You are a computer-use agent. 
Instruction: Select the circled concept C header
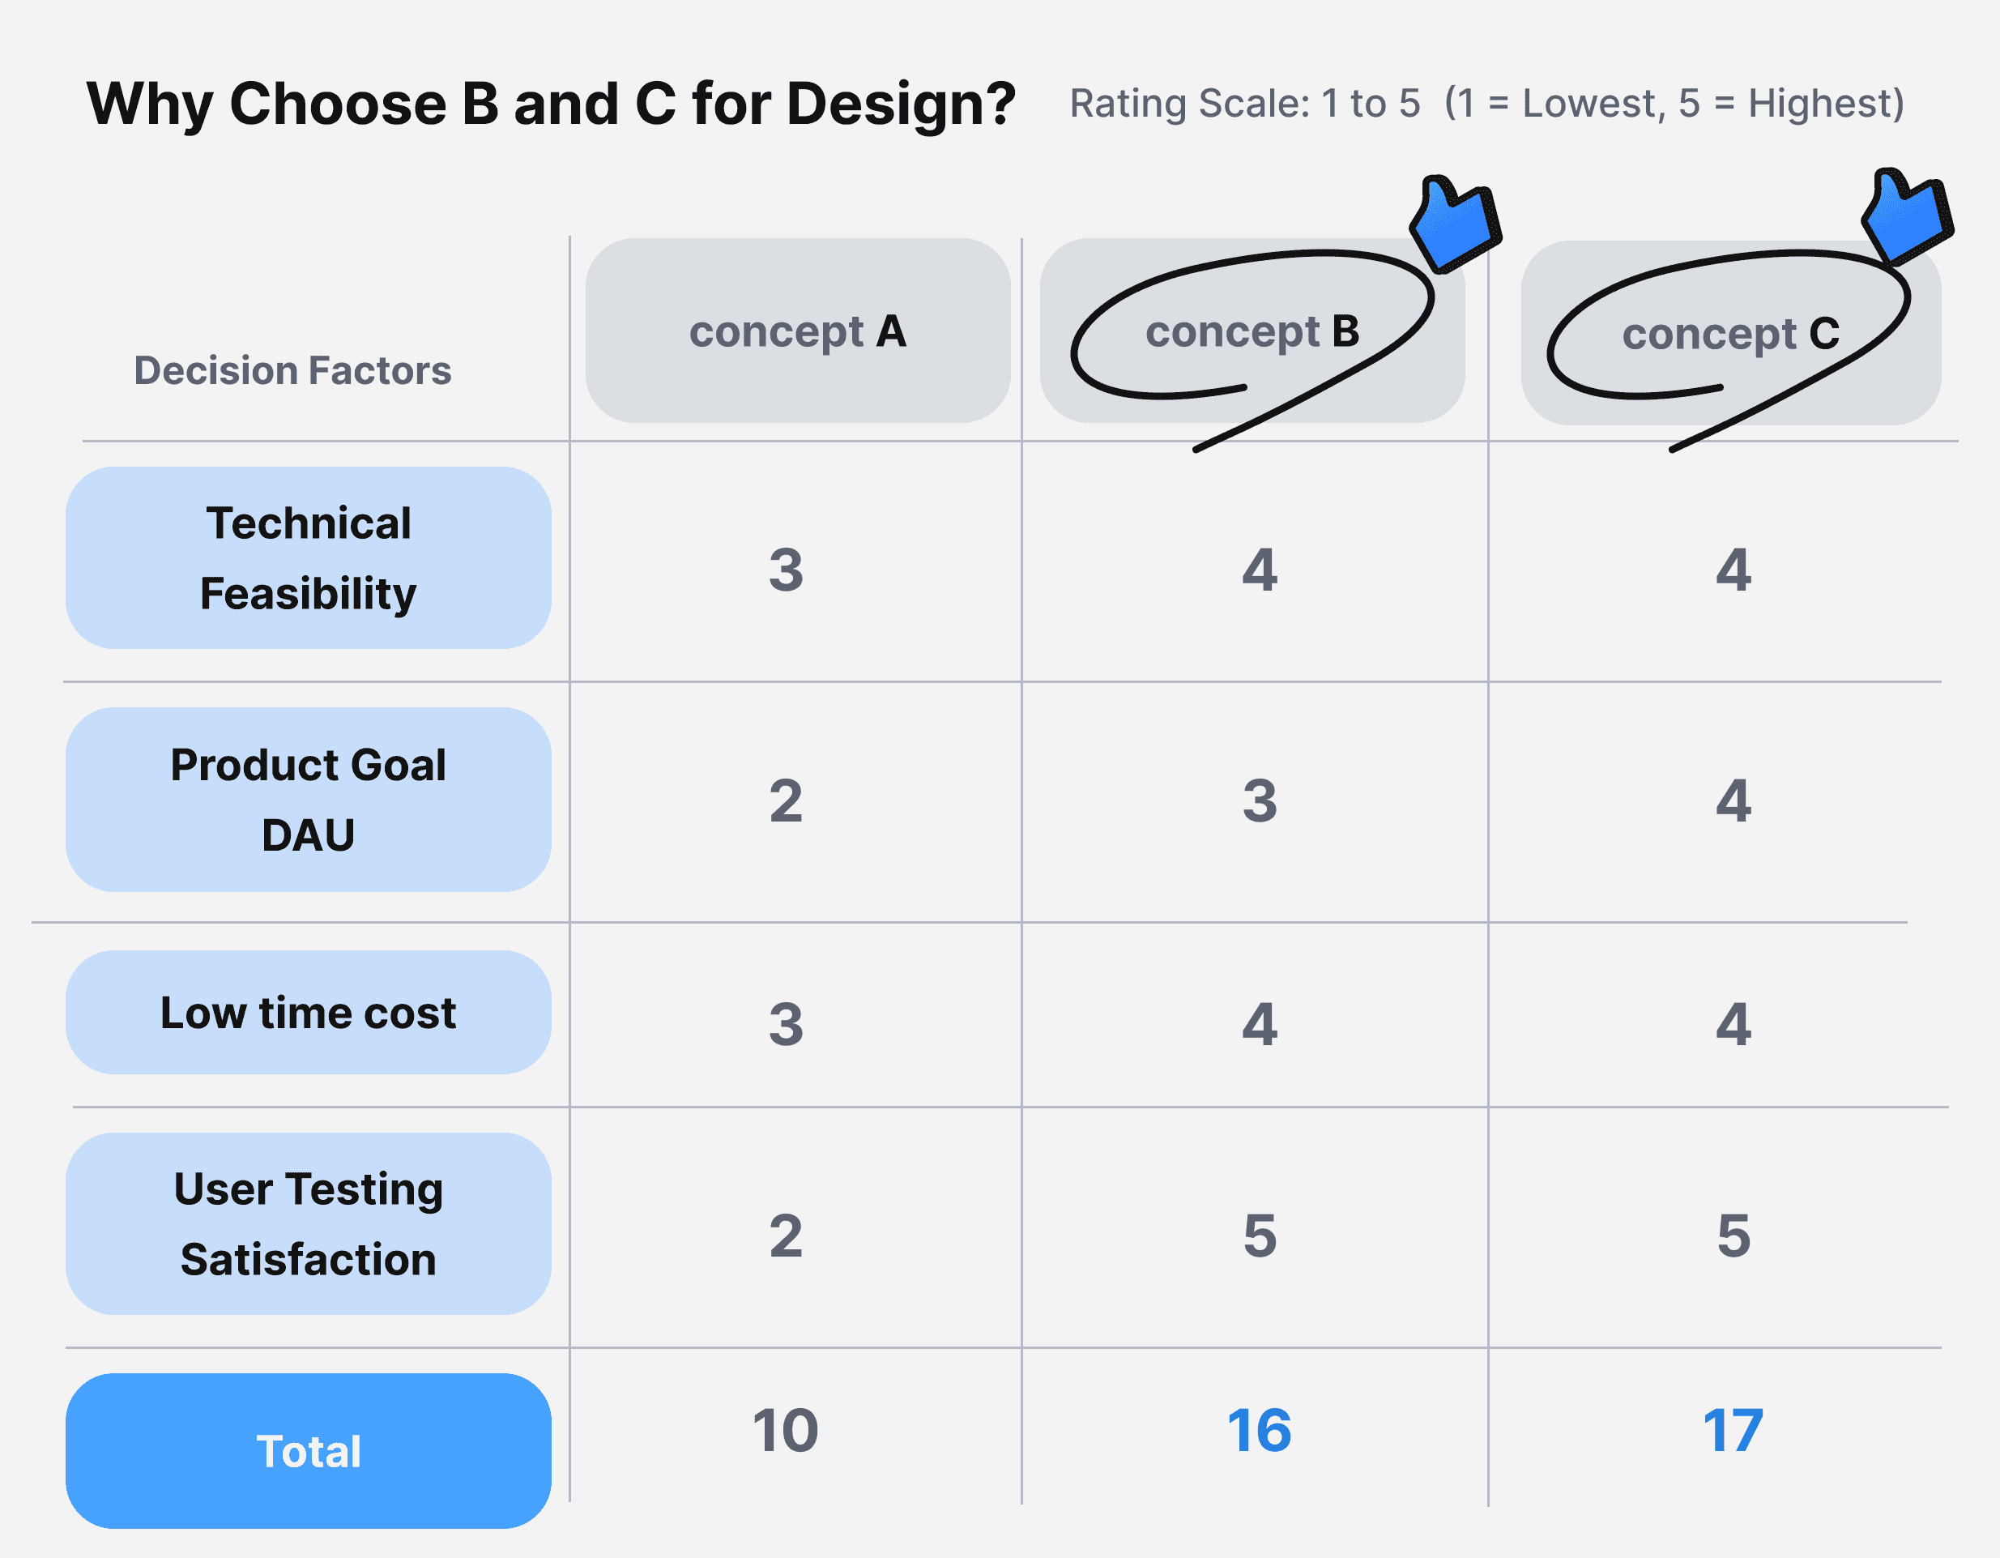[x=1731, y=332]
